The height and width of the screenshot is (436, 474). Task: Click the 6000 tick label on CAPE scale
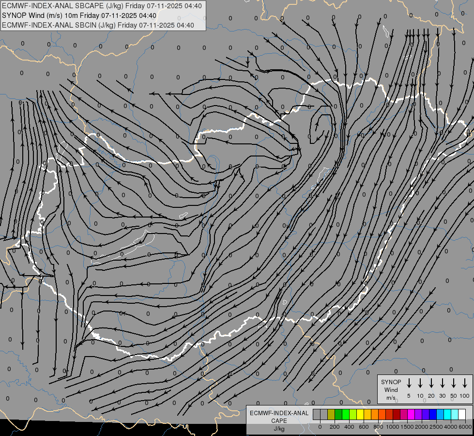[x=465, y=427]
